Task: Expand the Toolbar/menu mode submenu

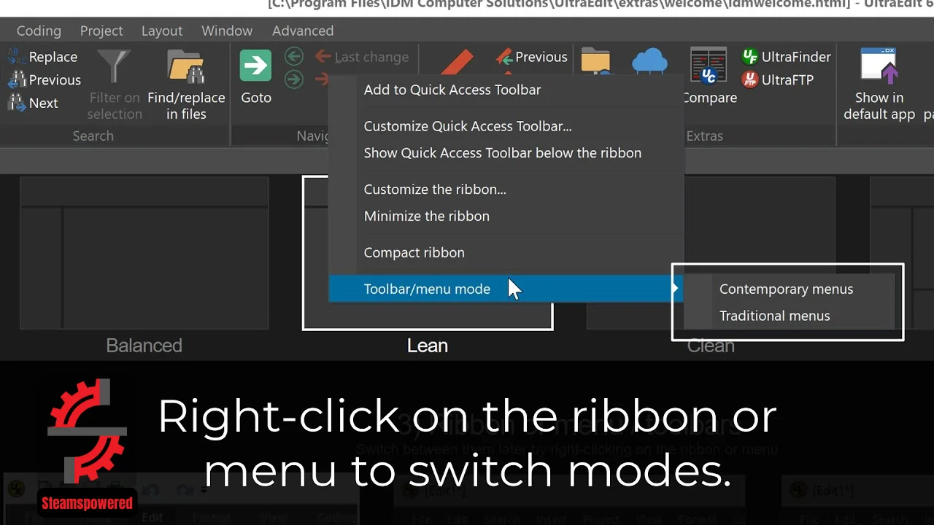Action: pyautogui.click(x=506, y=289)
